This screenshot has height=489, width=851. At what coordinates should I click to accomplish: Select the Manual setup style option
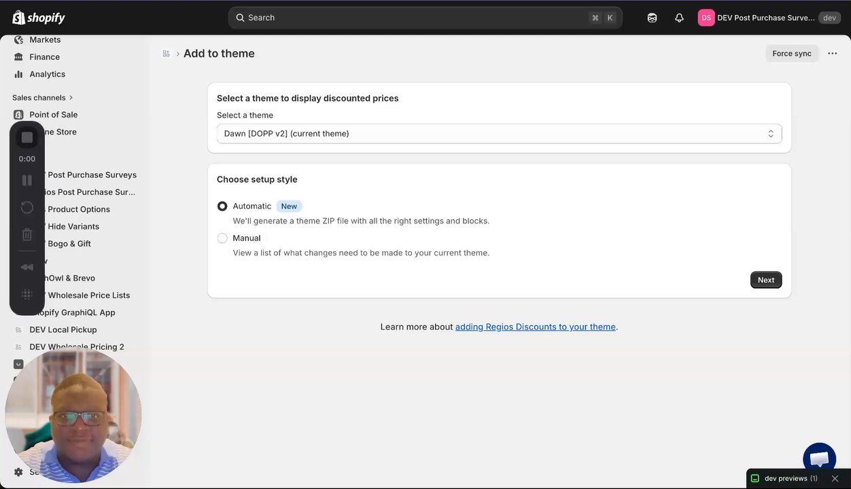point(222,238)
